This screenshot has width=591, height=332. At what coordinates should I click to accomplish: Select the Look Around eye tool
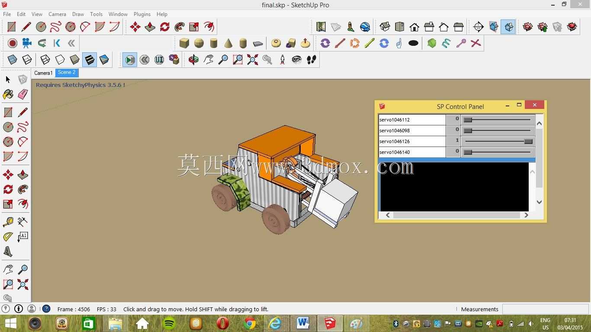tap(297, 60)
